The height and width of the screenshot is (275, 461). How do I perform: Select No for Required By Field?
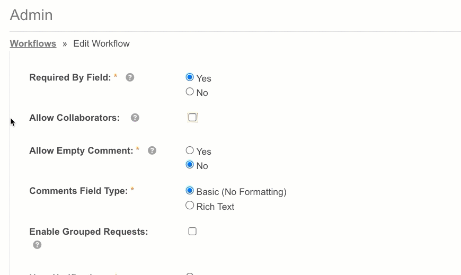point(190,92)
